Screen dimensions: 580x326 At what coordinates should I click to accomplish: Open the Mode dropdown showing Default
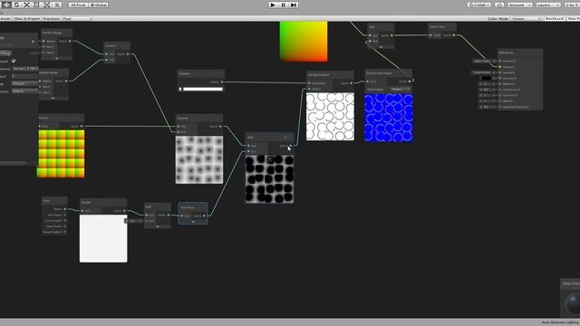pyautogui.click(x=24, y=83)
